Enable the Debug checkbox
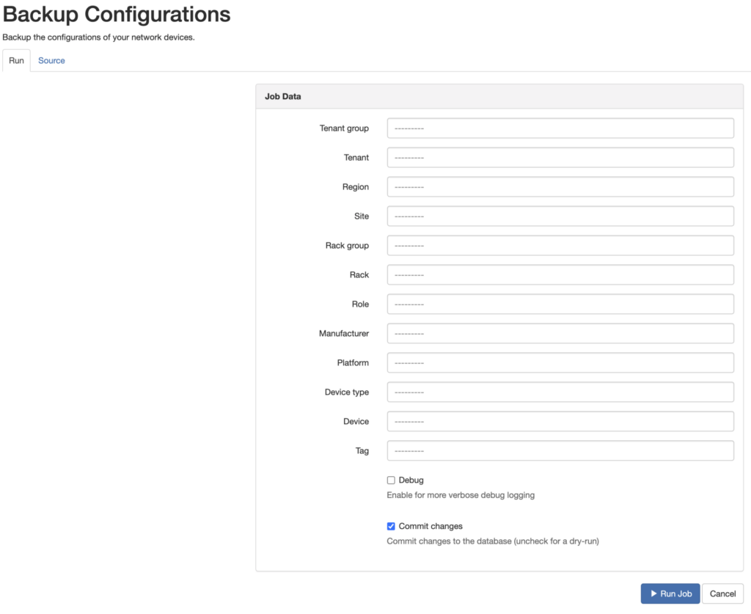The width and height of the screenshot is (751, 614). (x=391, y=480)
